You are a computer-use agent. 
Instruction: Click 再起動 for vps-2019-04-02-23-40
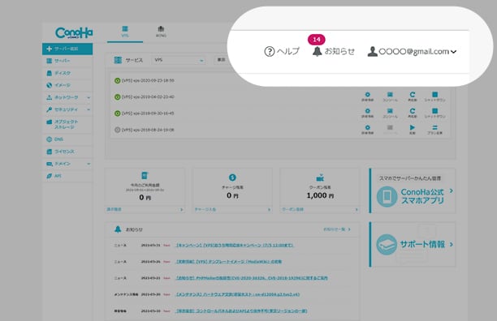412,96
